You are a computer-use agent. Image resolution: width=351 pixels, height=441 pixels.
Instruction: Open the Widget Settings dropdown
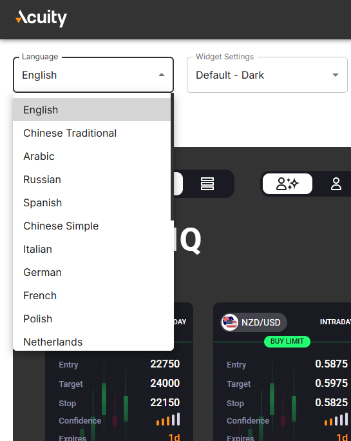(x=267, y=75)
